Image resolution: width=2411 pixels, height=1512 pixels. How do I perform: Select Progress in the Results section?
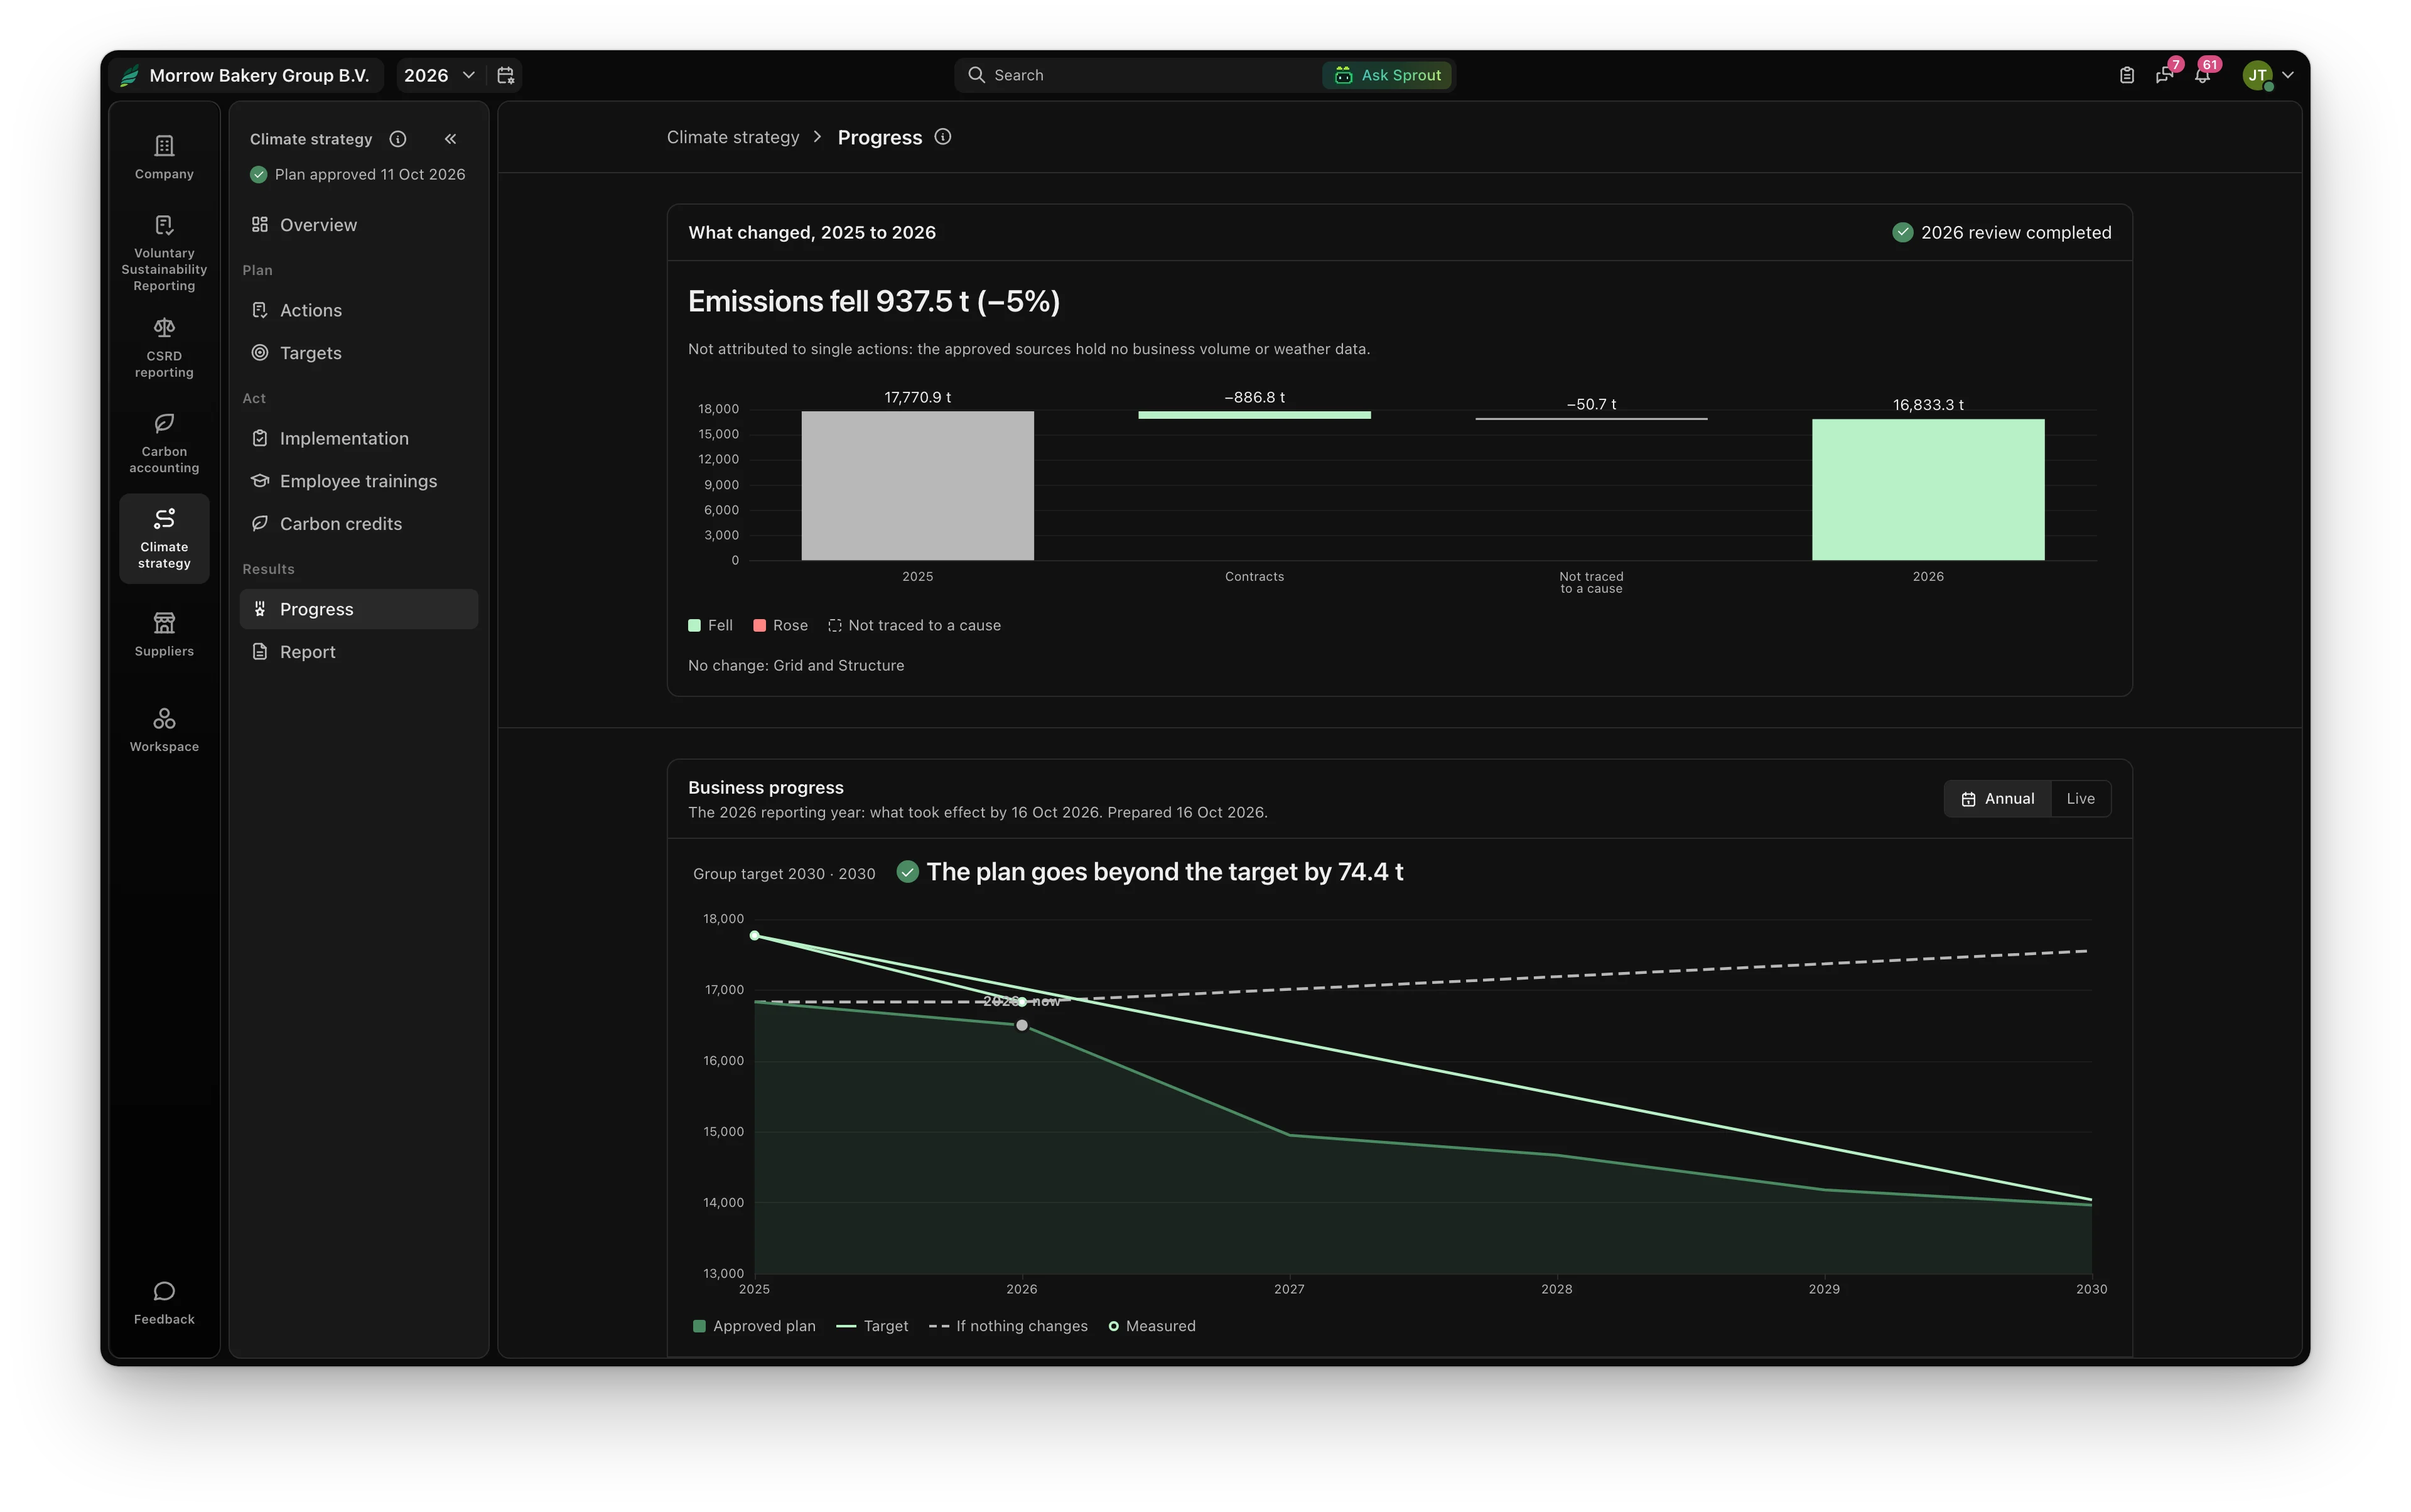point(359,609)
